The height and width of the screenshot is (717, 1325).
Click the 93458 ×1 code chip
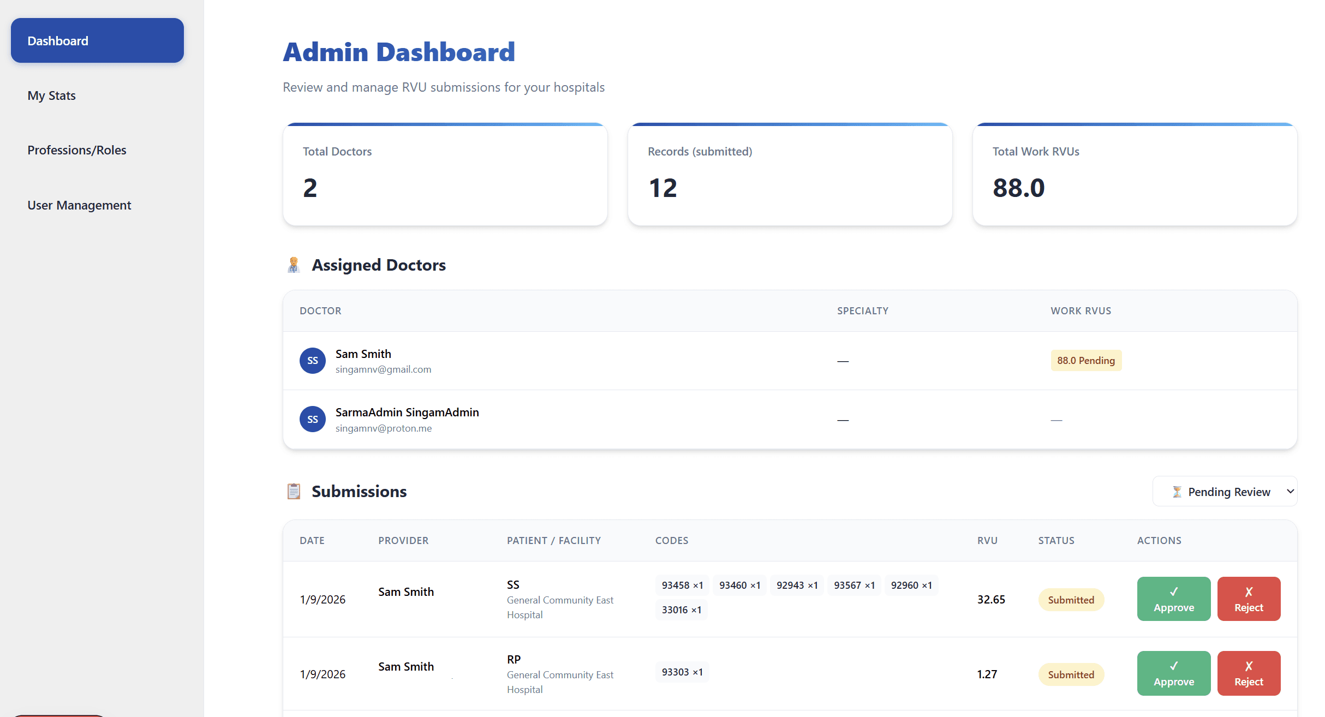pos(682,584)
